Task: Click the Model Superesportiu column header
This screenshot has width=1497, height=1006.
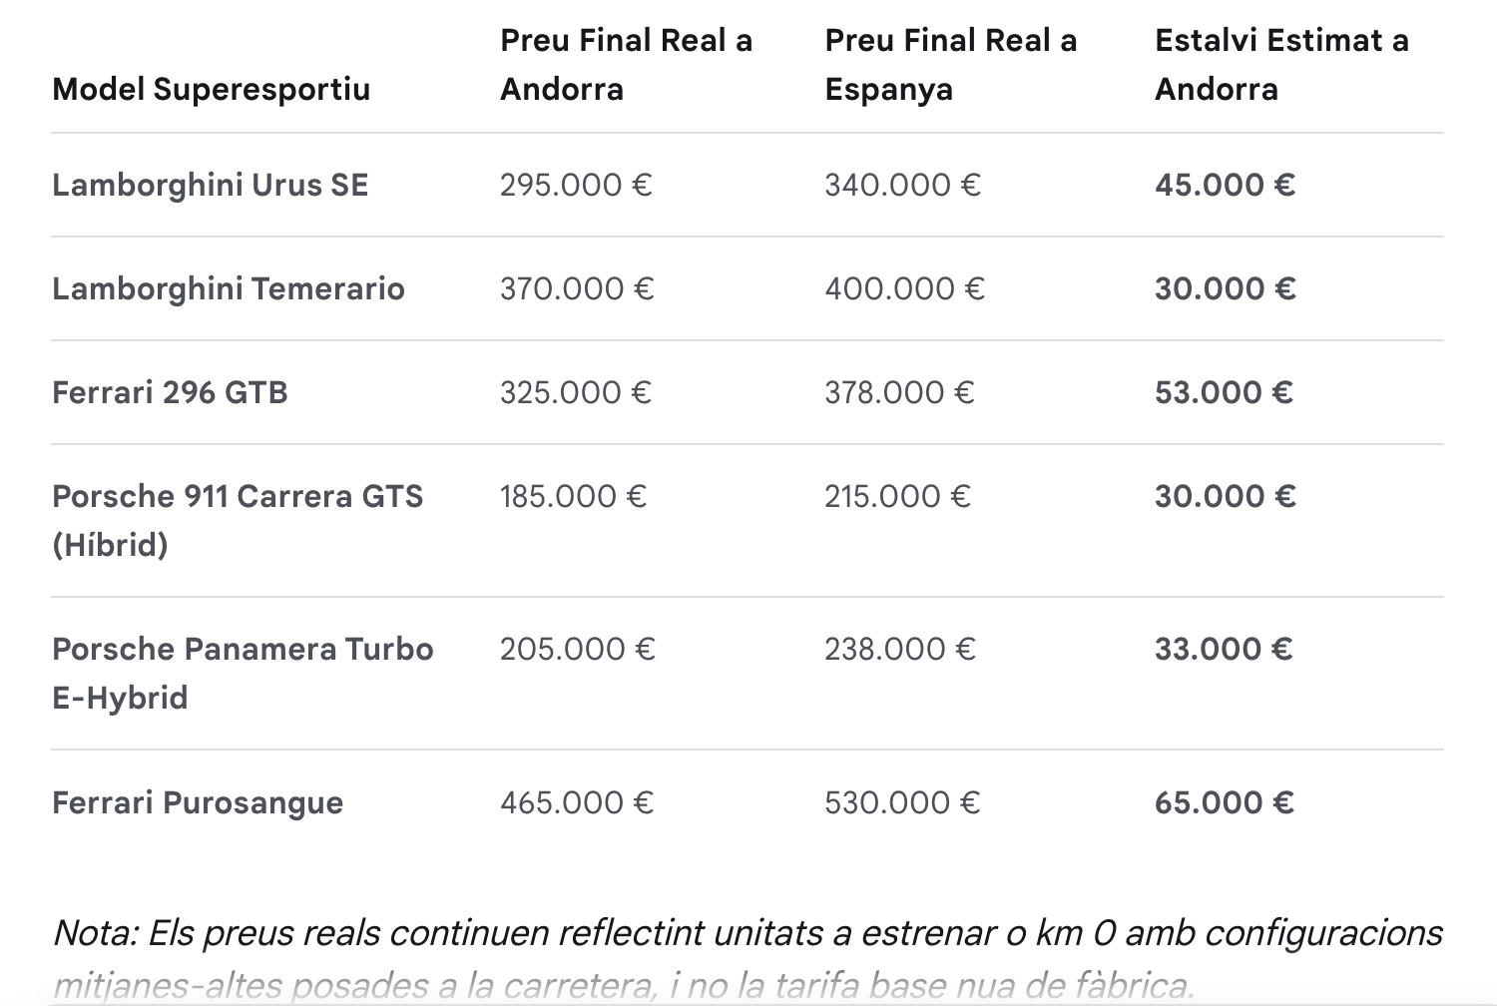Action: [211, 89]
